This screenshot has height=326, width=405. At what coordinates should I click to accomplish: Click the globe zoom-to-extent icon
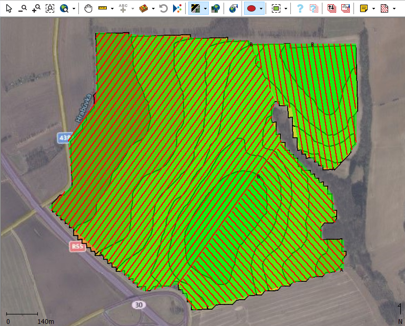64,8
